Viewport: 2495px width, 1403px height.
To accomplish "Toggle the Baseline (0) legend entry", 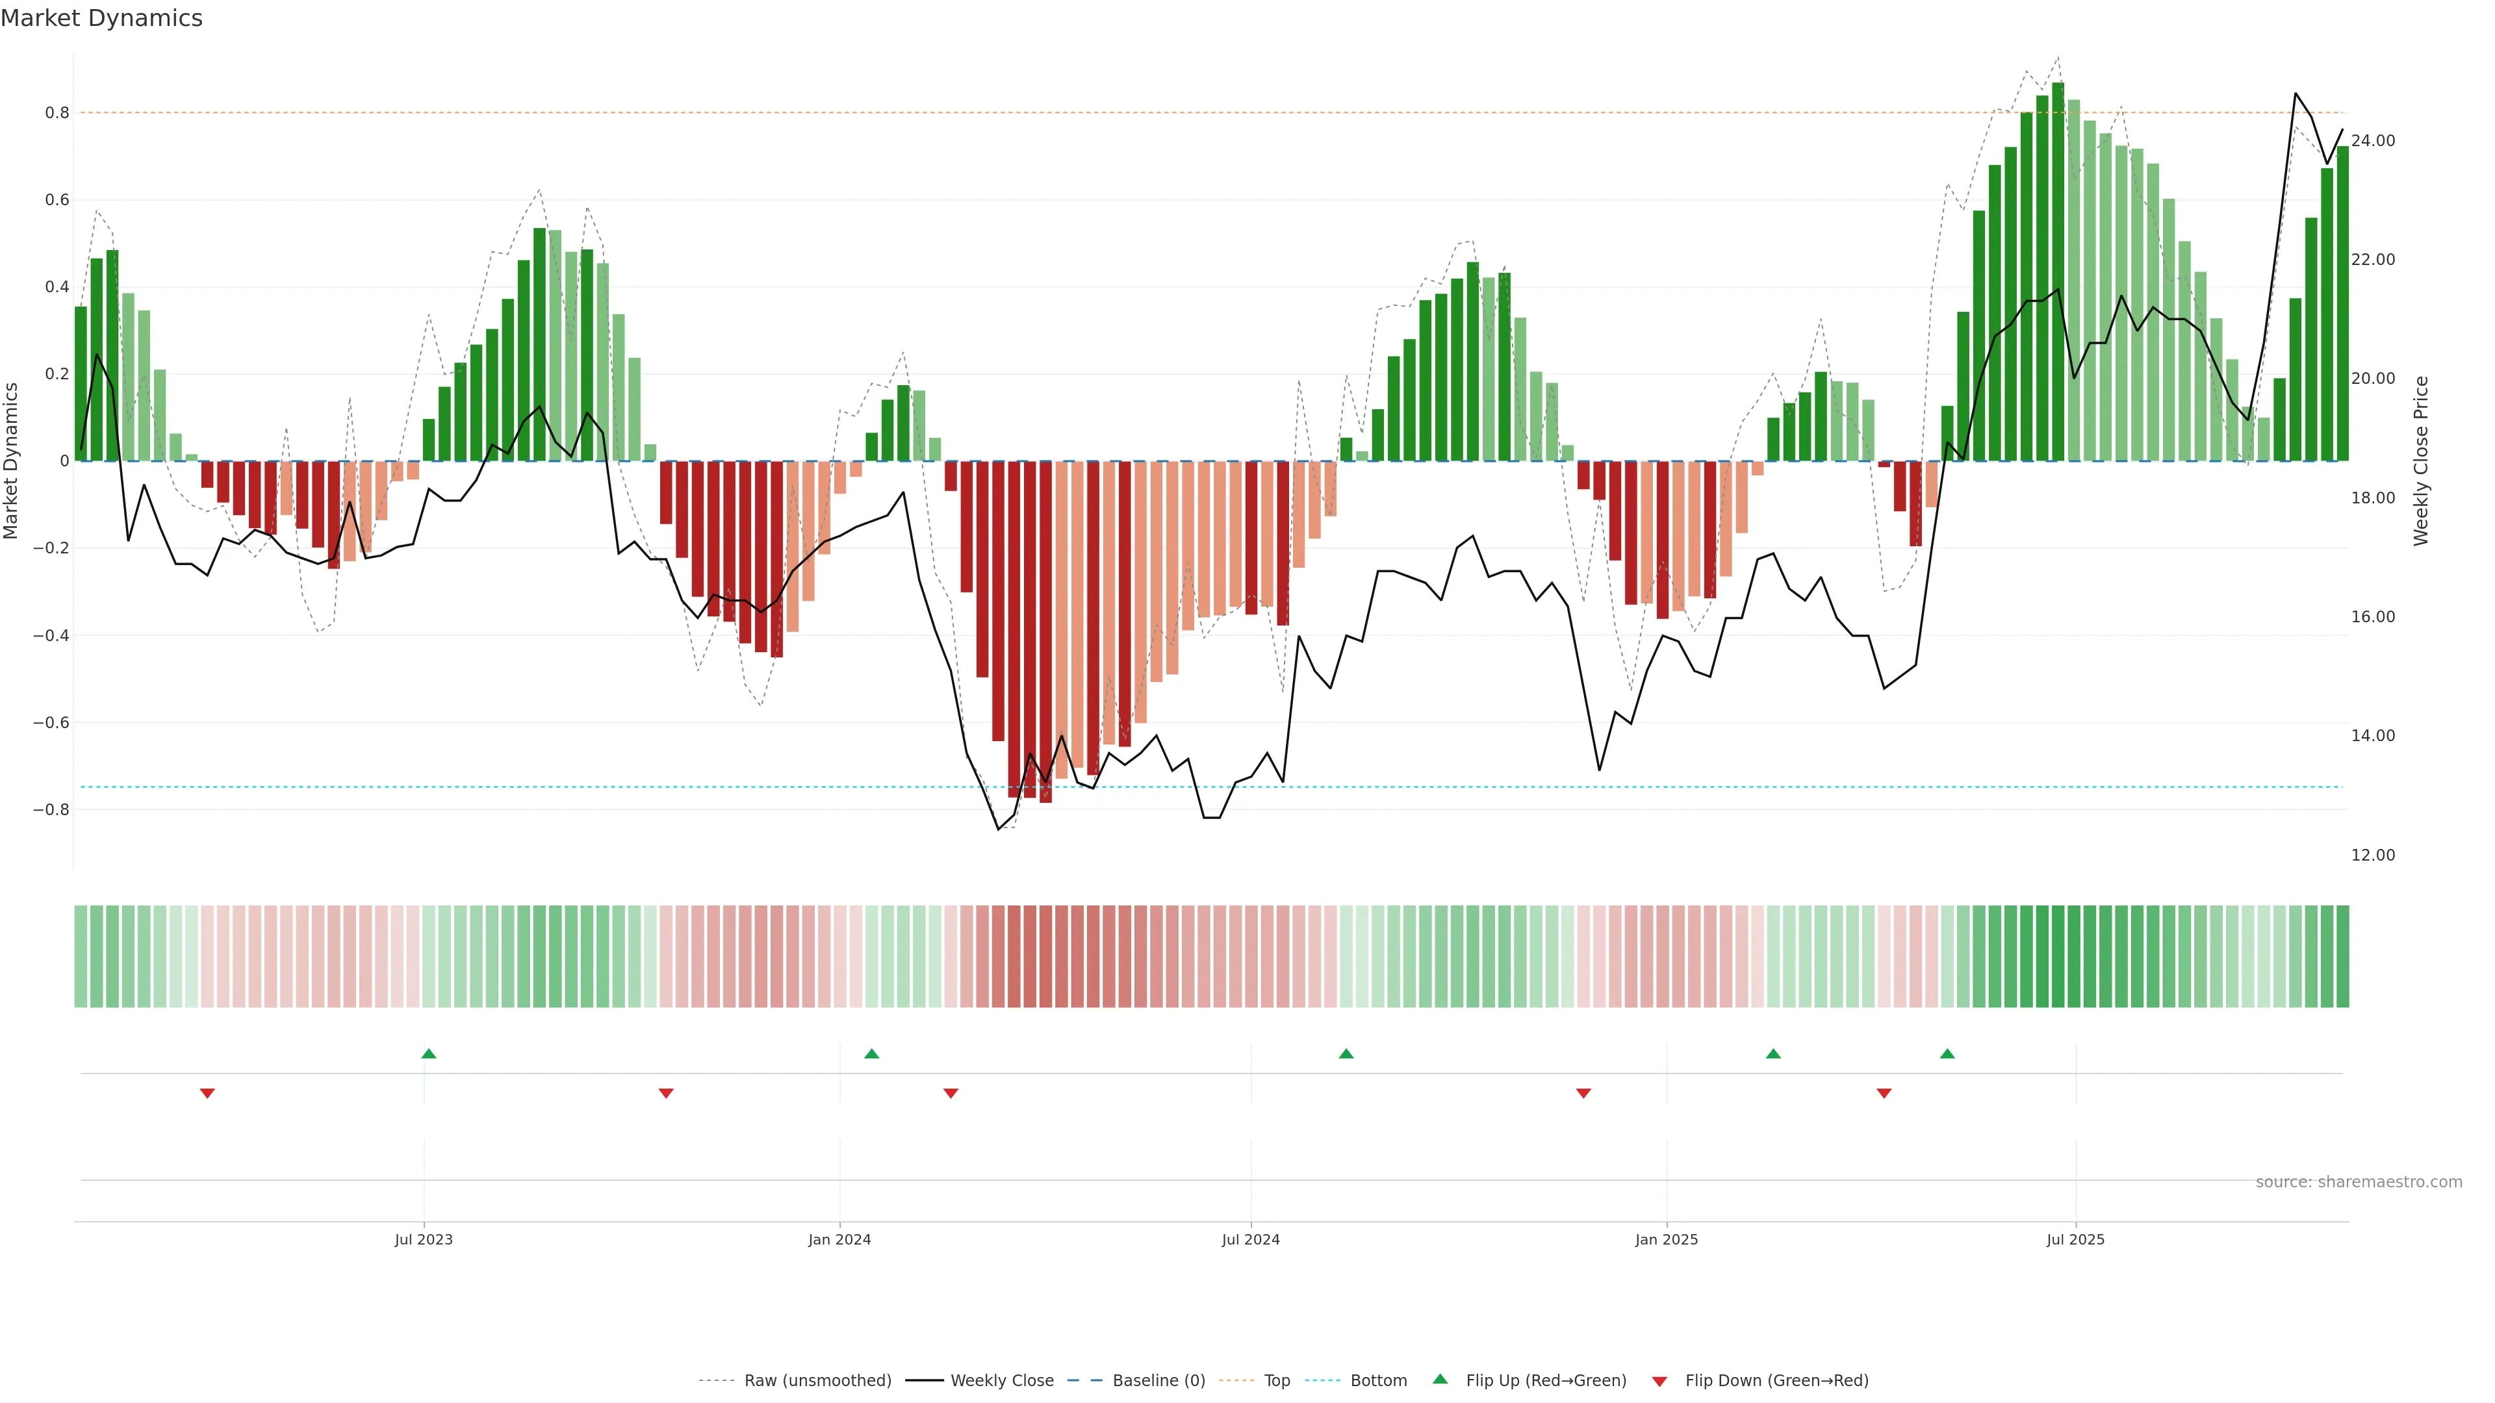I will [x=1158, y=1381].
